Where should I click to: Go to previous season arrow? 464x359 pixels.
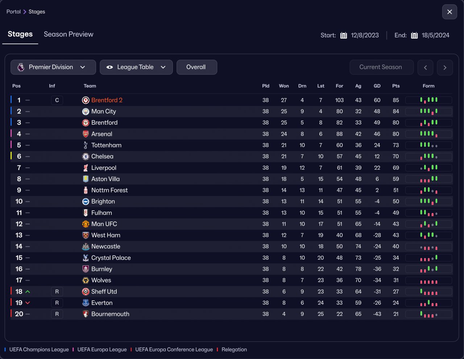[426, 67]
